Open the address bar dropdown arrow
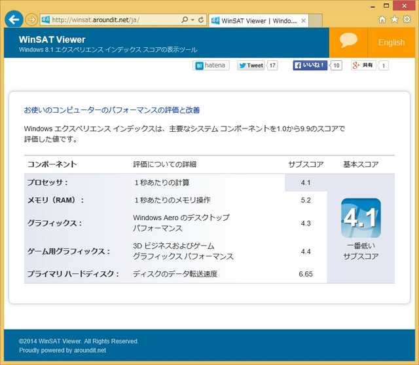 (x=192, y=20)
